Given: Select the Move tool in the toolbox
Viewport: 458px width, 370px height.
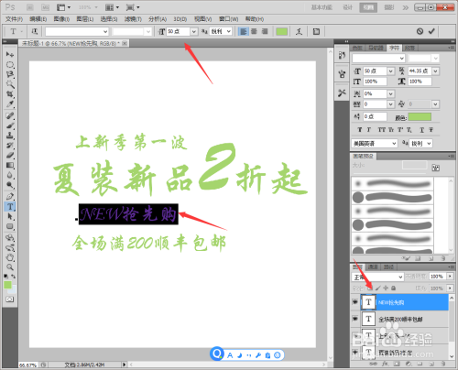Looking at the screenshot, I should coord(10,54).
